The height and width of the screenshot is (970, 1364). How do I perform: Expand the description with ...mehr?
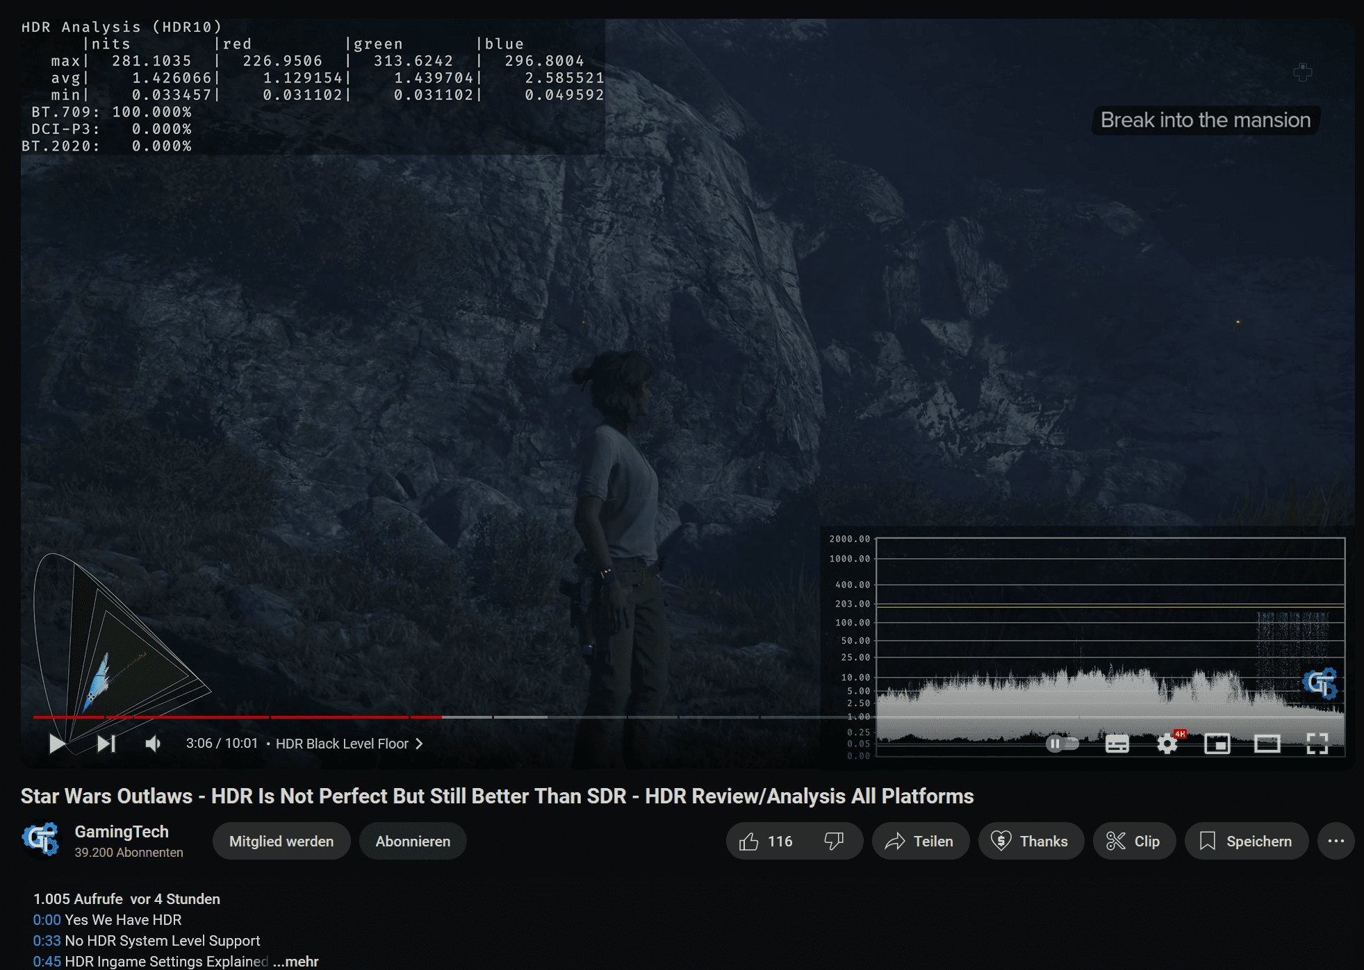pos(296,962)
